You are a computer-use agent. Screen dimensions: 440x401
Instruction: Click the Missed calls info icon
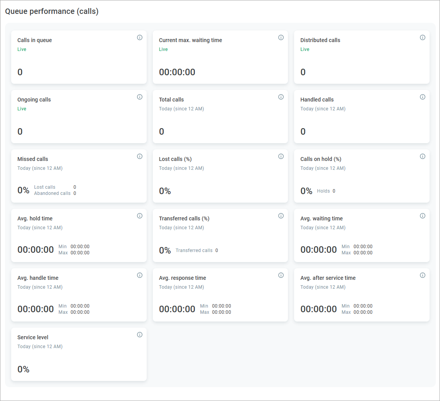(x=139, y=156)
